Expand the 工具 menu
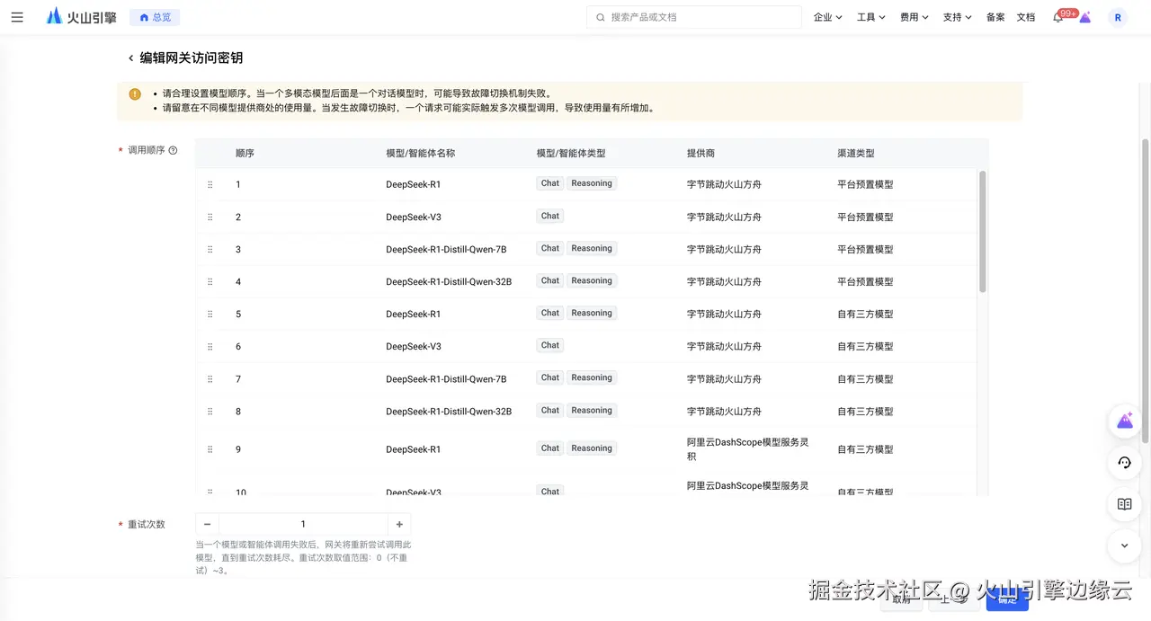Viewport: 1151px width, 621px height. click(870, 17)
